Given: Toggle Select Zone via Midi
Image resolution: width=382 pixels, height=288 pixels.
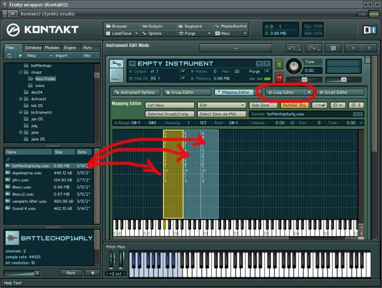Looking at the screenshot, I should point(222,114).
